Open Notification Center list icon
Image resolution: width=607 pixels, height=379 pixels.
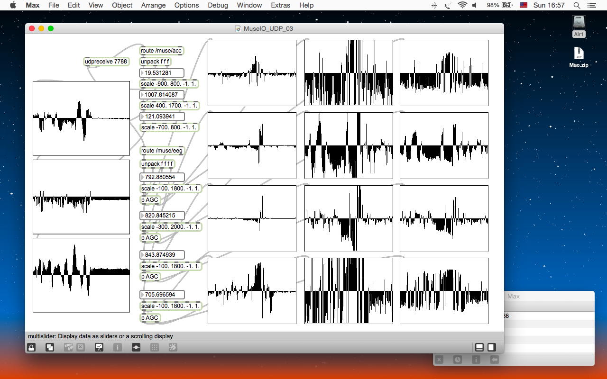tap(592, 5)
